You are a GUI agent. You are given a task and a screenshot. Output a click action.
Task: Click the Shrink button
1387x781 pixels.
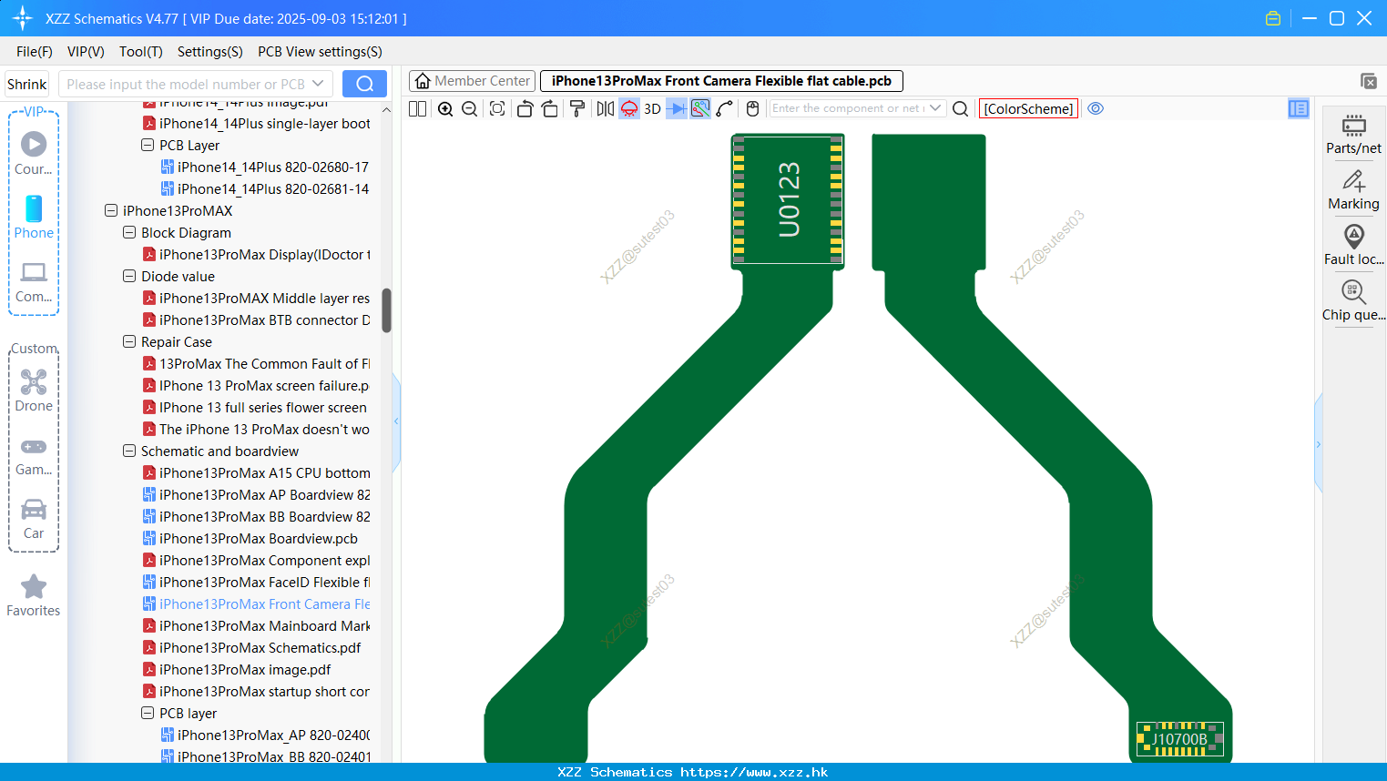pyautogui.click(x=26, y=84)
